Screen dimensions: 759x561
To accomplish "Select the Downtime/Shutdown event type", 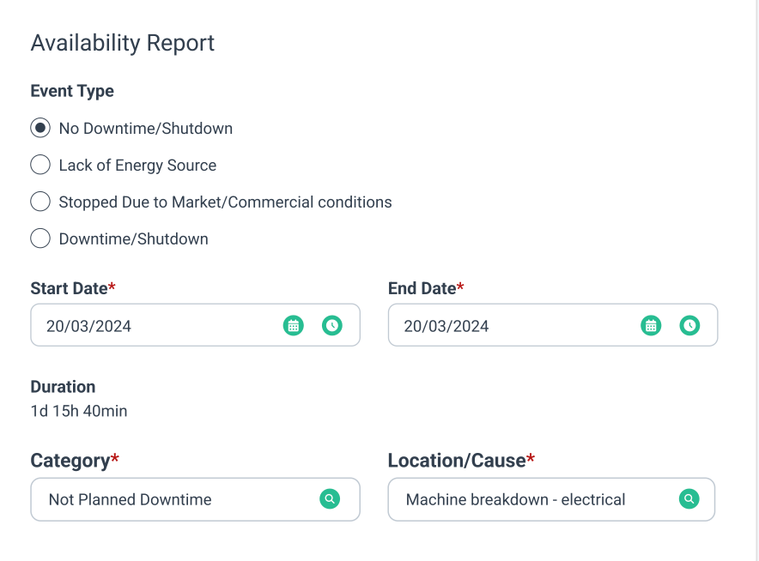I will (x=40, y=238).
